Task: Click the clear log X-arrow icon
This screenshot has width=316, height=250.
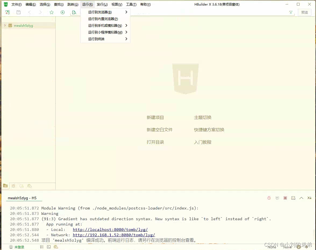Action: [x=309, y=198]
